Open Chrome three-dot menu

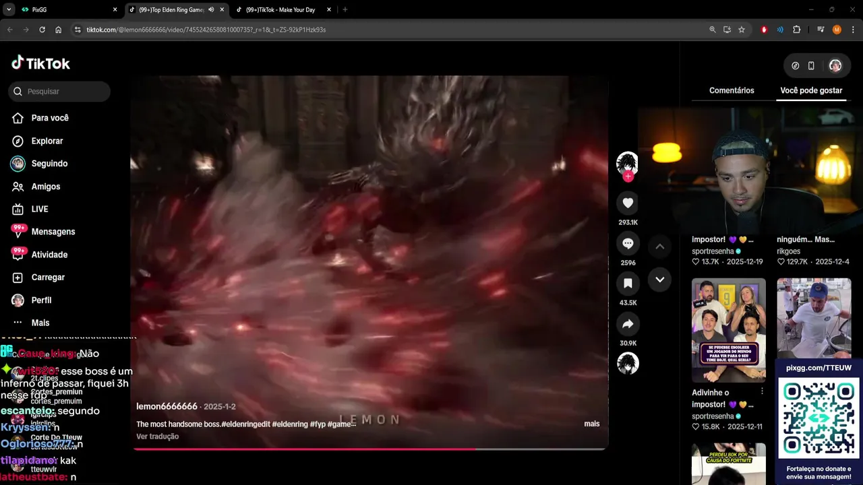[853, 30]
